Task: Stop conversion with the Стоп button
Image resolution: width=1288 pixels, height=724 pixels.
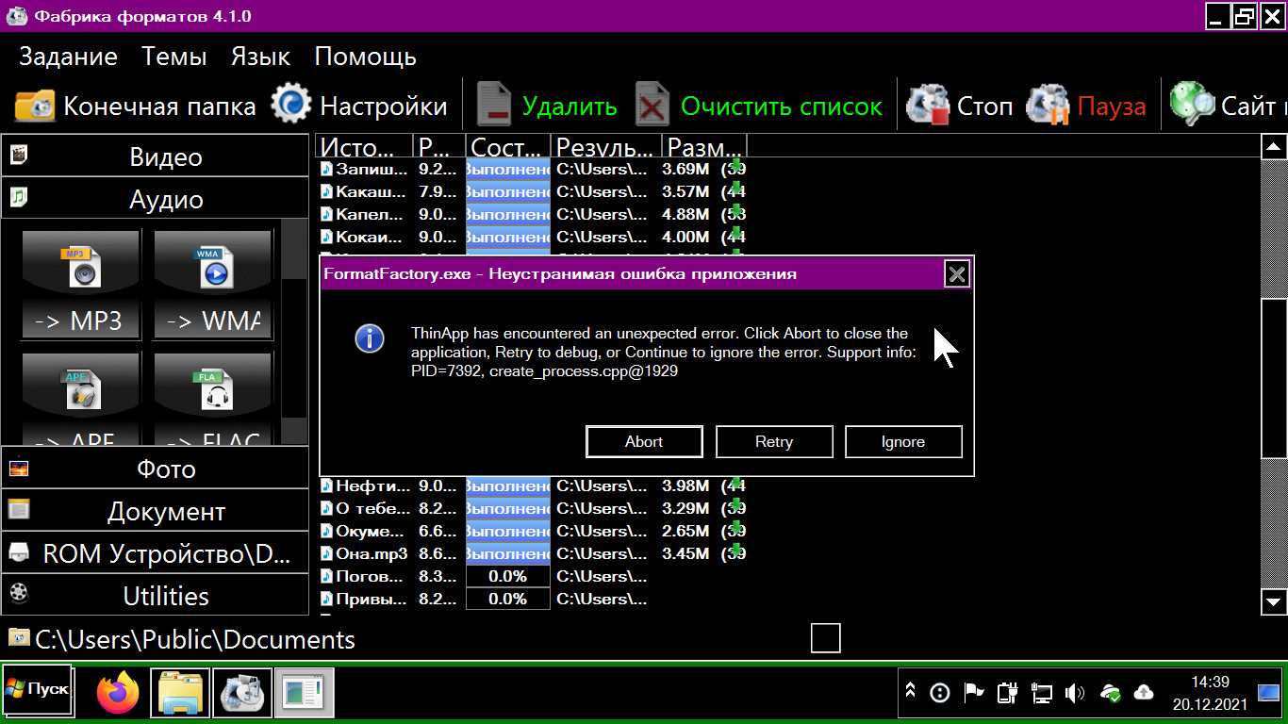Action: 959,107
